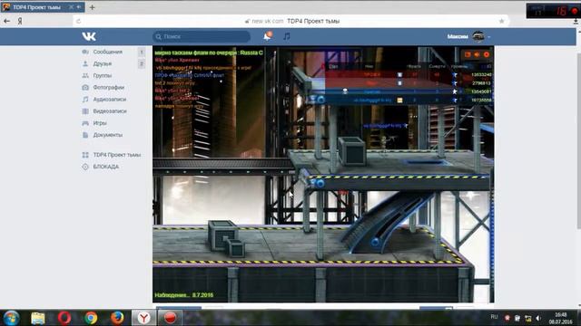
Task: Open a new browser tab
Action: (x=93, y=7)
